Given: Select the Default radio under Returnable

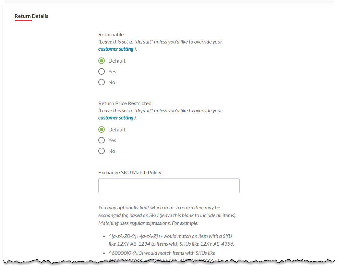Looking at the screenshot, I should (x=102, y=61).
